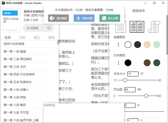Image resolution: width=168 pixels, height=123 pixels.
Task: Open chapter 第一卷 一话 猫猫
Action: point(28,52)
